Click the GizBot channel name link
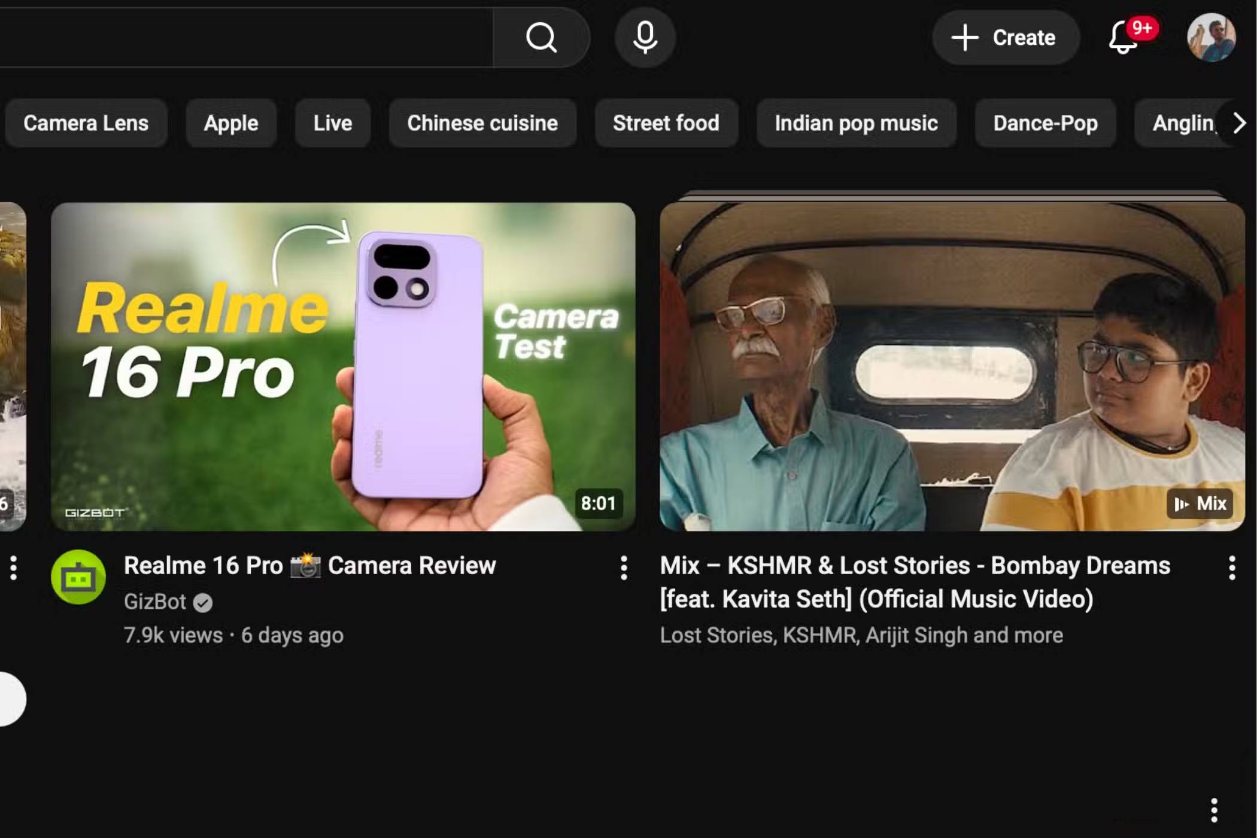Viewport: 1257px width, 838px height. (156, 602)
